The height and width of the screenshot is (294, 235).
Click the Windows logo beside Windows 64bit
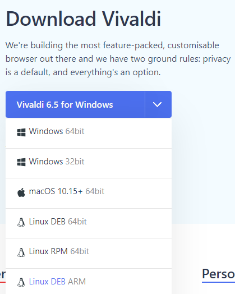click(x=21, y=132)
